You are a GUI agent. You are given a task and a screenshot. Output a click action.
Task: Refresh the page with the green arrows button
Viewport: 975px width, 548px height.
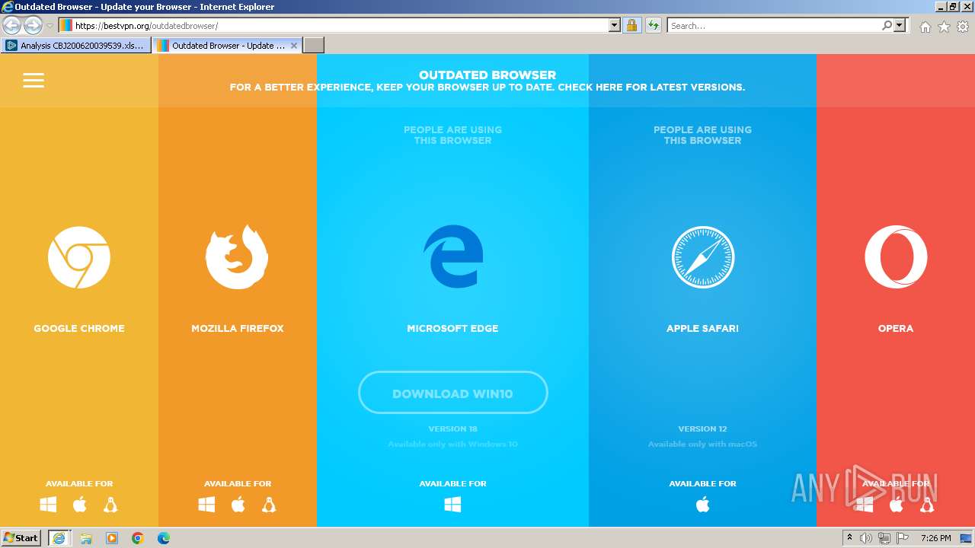click(654, 26)
